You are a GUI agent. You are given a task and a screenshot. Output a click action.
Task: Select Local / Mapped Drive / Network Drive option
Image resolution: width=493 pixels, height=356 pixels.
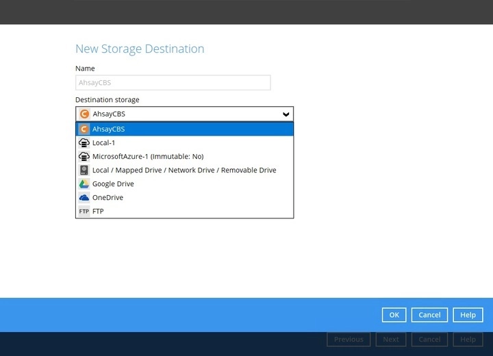click(185, 170)
